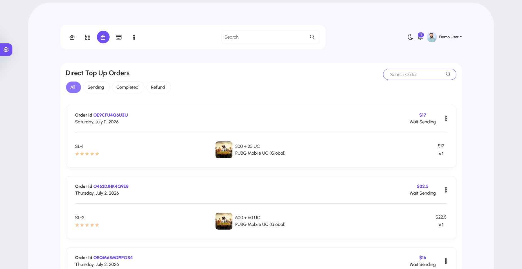
Task: Click the SL-2 row label
Action: (80, 218)
